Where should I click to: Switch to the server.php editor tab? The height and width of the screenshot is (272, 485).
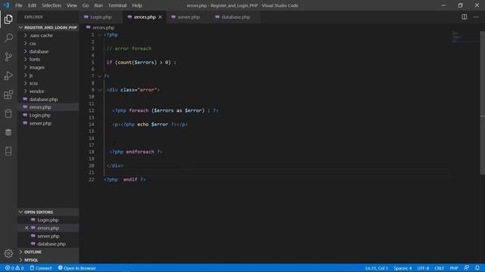[x=189, y=17]
